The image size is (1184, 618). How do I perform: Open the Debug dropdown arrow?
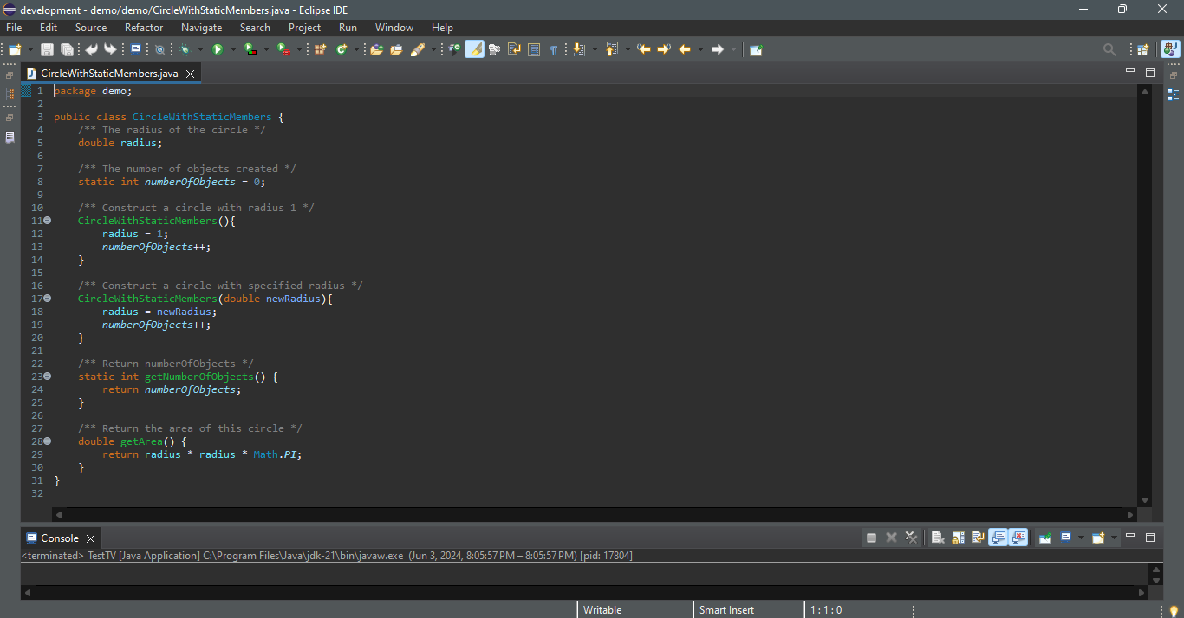tap(200, 49)
